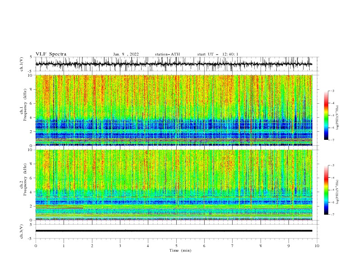This screenshot has width=357, height=276.
Task: Select the date text "Jan. 8 , 2022"
Action: click(x=126, y=54)
